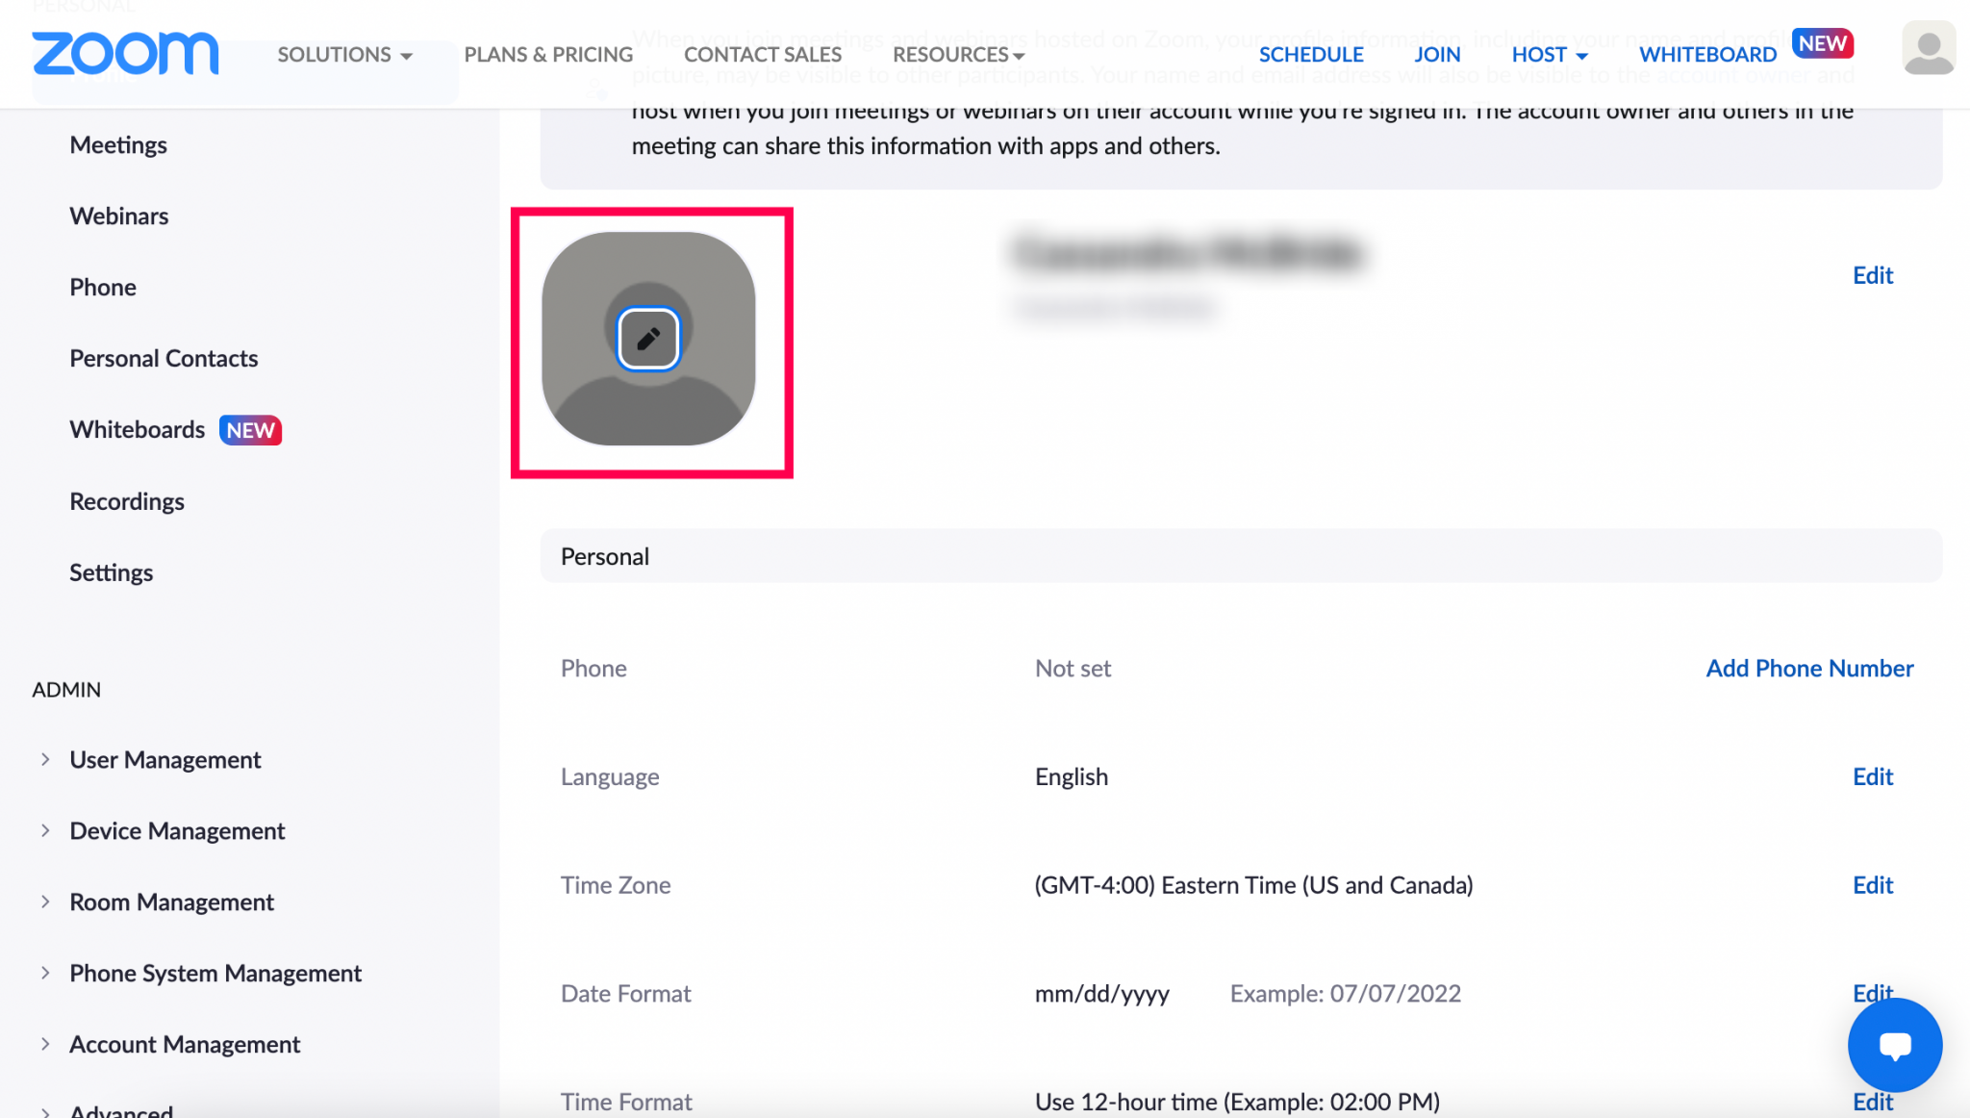Screen dimensions: 1970x1118
Task: Click the SCHEDULE link
Action: [x=1310, y=55]
